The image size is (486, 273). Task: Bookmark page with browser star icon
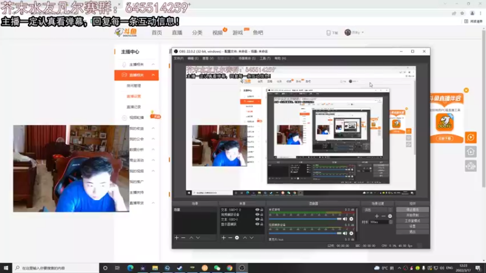point(462,13)
